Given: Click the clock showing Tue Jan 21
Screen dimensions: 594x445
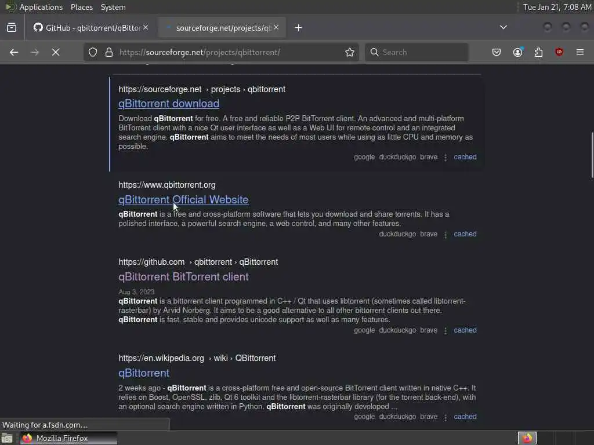Looking at the screenshot, I should pyautogui.click(x=557, y=7).
